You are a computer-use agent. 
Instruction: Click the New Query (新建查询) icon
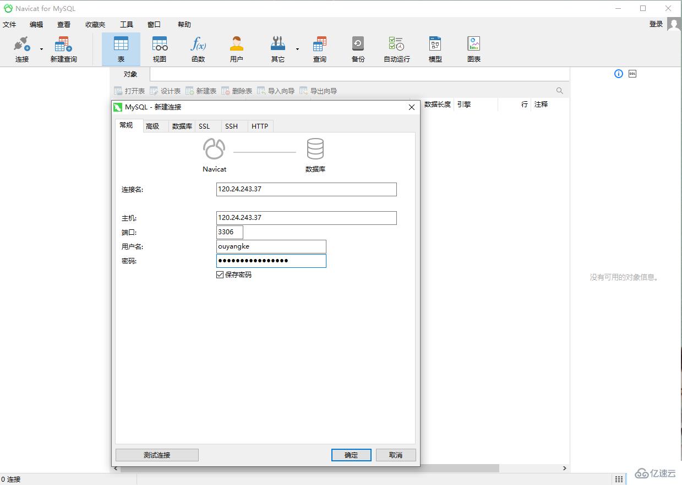64,49
